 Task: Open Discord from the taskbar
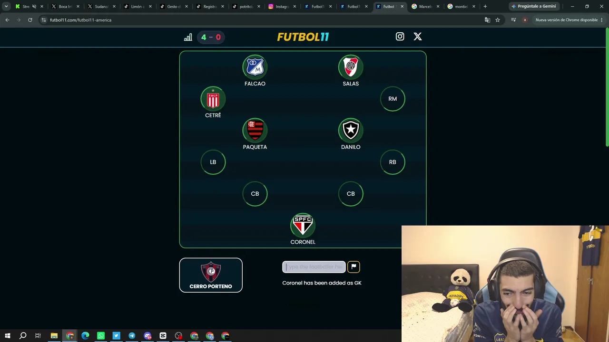[x=147, y=336]
